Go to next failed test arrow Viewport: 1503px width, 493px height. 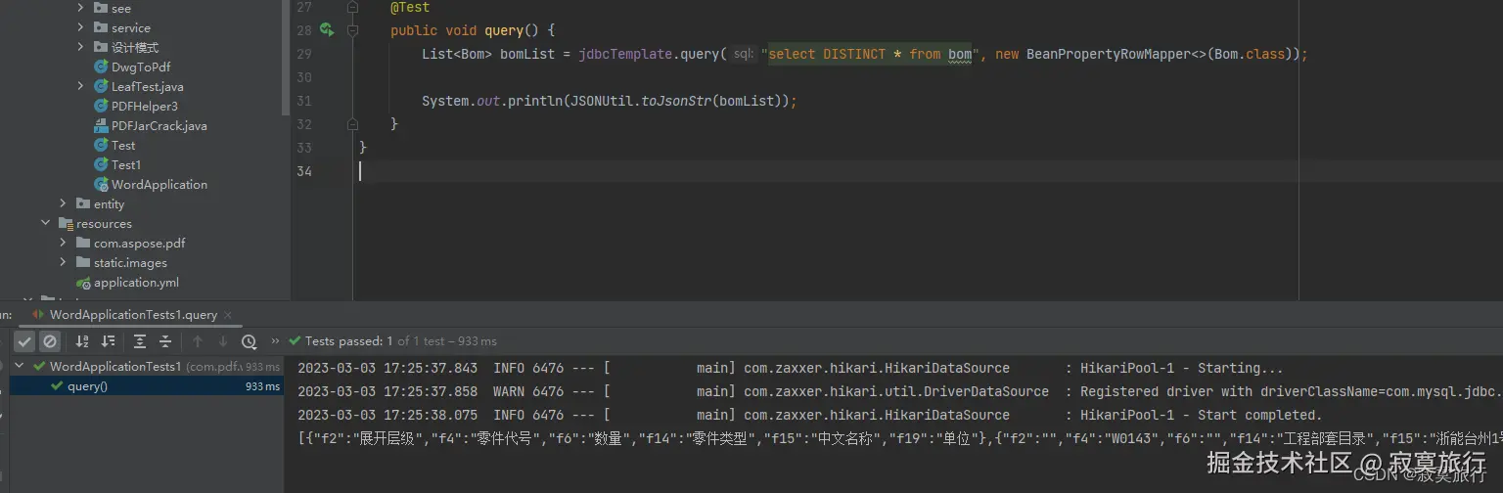pos(223,341)
